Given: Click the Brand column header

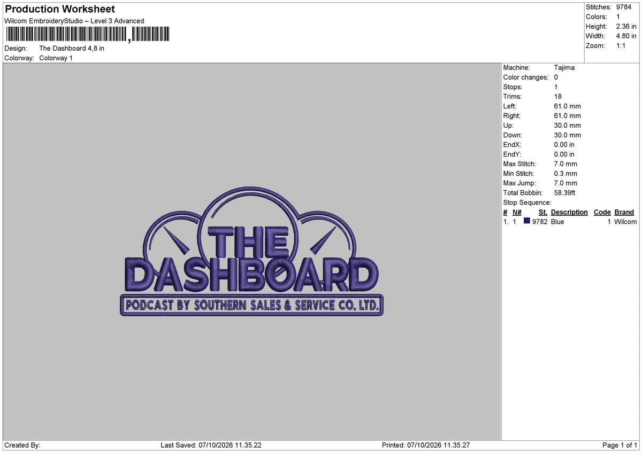Looking at the screenshot, I should (624, 212).
